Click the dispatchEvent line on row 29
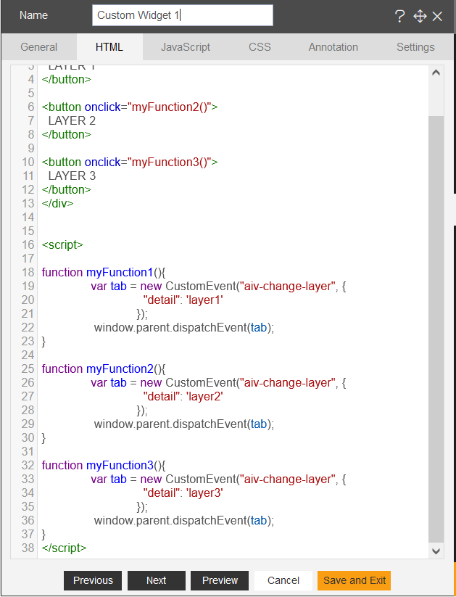Screen dimensions: 456x597 184,424
